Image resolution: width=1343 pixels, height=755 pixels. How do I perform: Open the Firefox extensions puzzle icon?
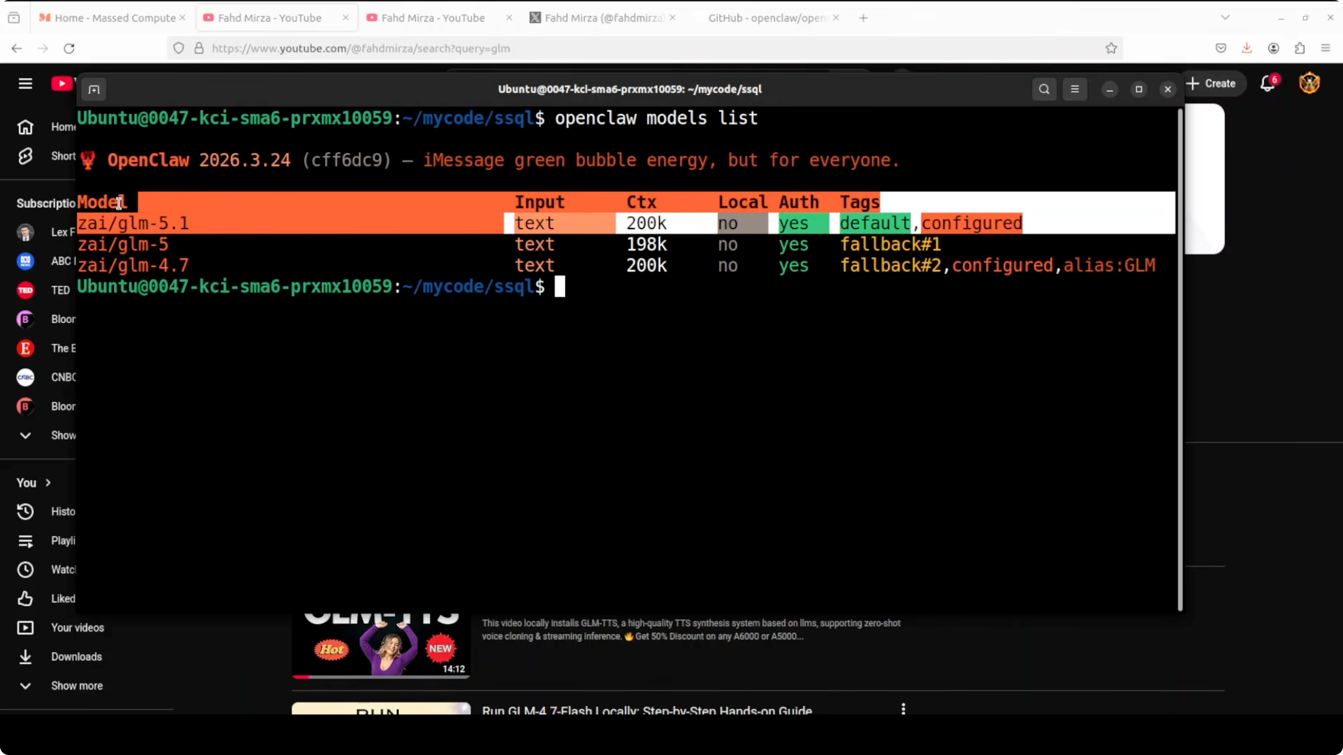tap(1300, 48)
